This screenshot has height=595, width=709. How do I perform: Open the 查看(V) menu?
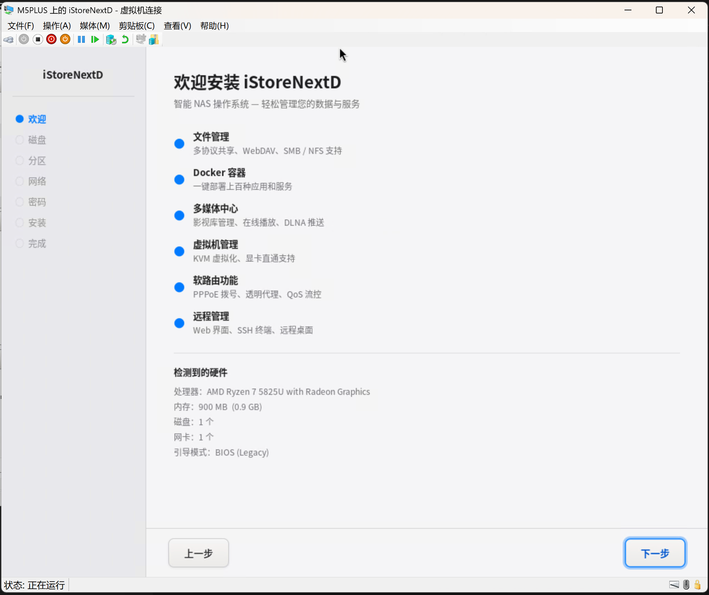click(x=177, y=26)
